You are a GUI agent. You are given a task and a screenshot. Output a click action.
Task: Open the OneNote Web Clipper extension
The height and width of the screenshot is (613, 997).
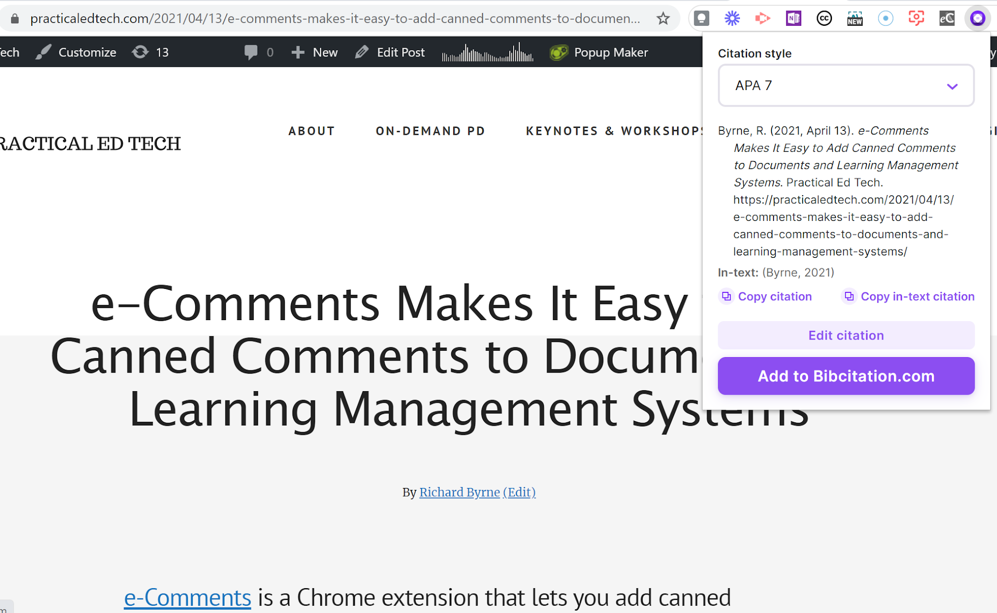[793, 18]
